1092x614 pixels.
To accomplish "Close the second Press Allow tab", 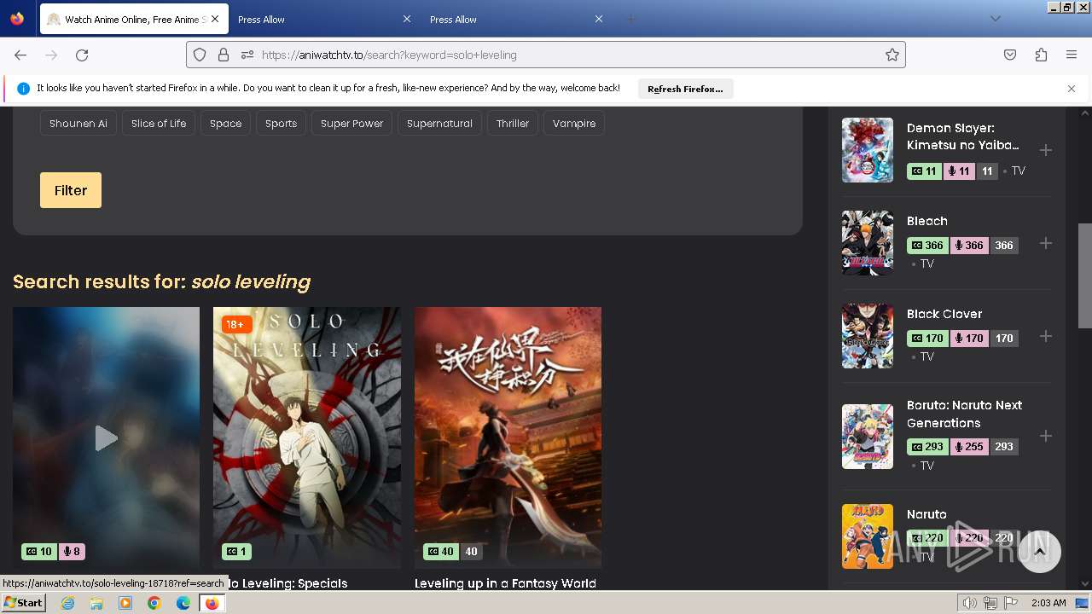I will pyautogui.click(x=599, y=19).
